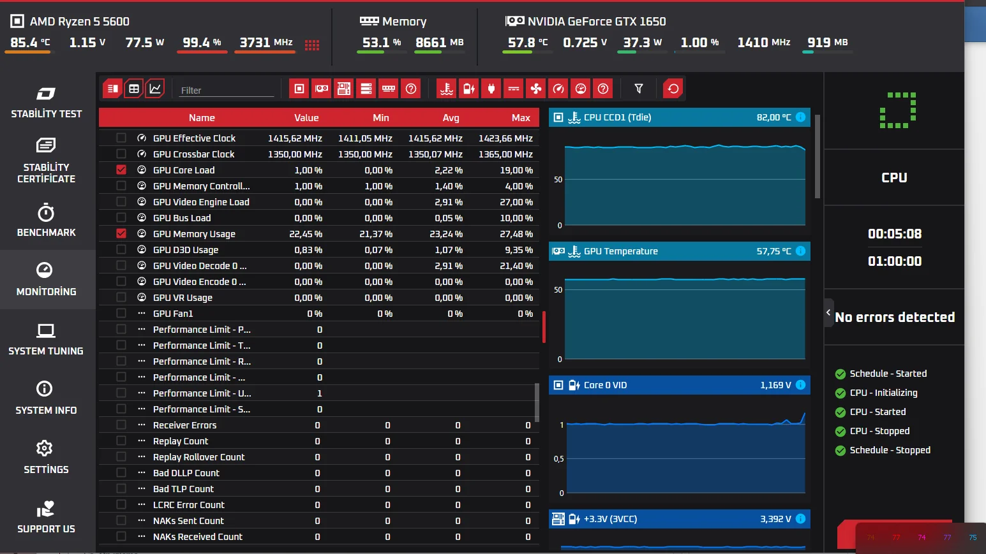Toggle storage sensors filter icon
The image size is (986, 554).
[366, 89]
